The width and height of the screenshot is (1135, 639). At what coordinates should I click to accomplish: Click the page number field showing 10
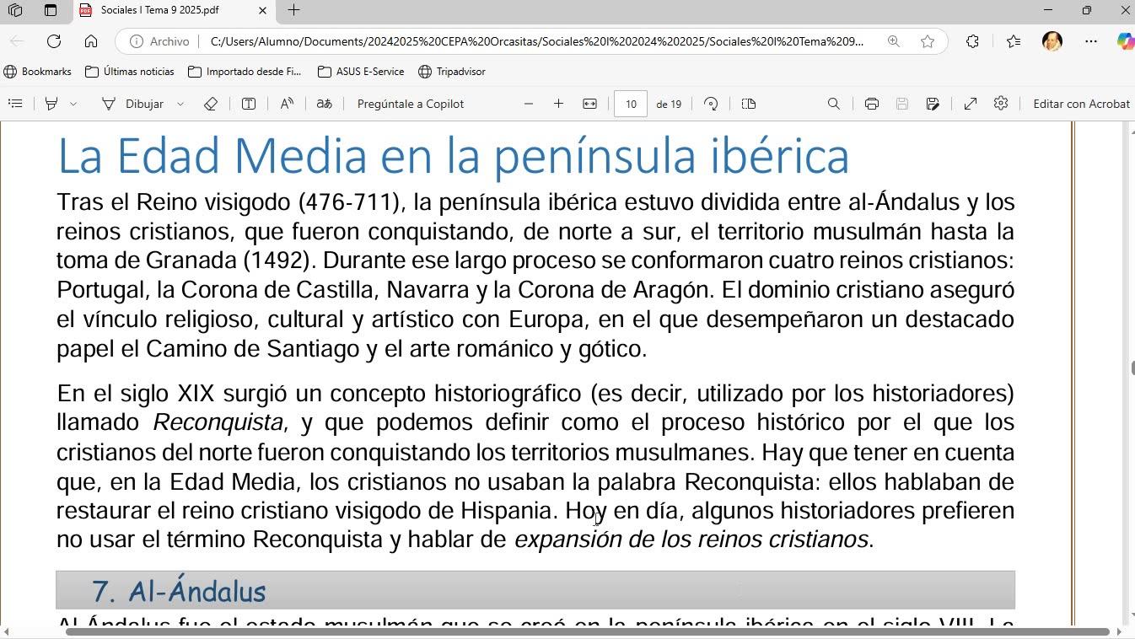point(631,104)
